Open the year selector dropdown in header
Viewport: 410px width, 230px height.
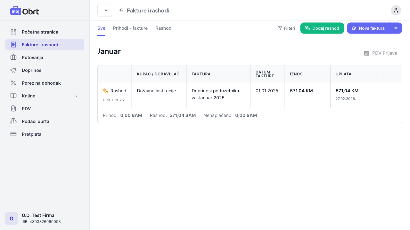tap(105, 10)
